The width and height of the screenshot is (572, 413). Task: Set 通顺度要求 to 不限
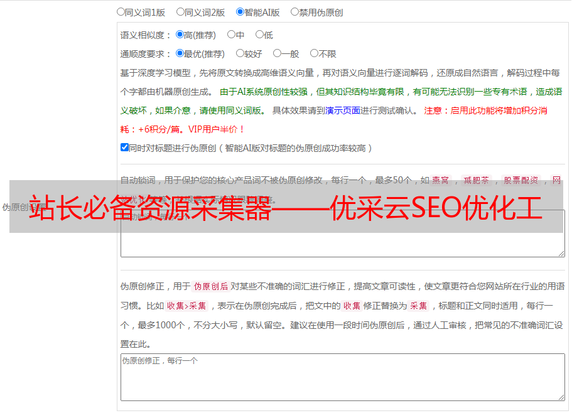[x=314, y=53]
